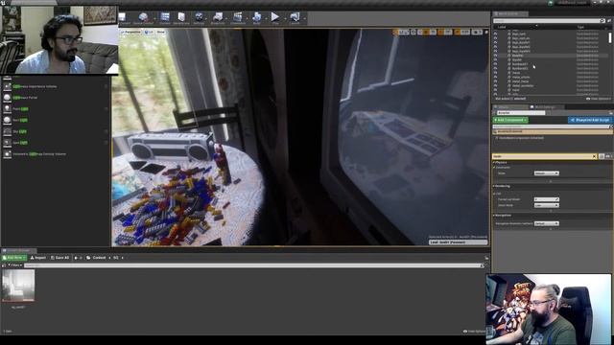Select StaticMeshComponent (Inherited) in components list
The height and width of the screenshot is (345, 614).
(x=520, y=138)
